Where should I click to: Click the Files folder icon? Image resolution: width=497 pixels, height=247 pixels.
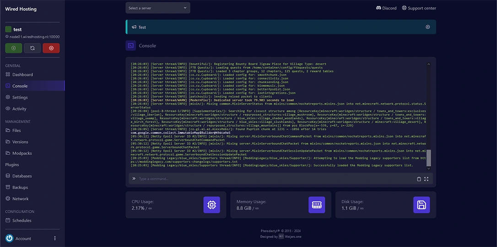(8, 130)
